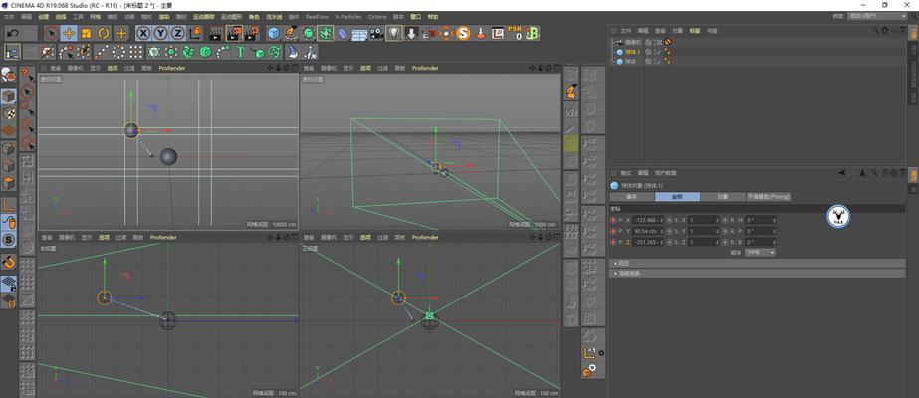Toggle green check enable of 球体.1
919x398 pixels.
pos(659,52)
